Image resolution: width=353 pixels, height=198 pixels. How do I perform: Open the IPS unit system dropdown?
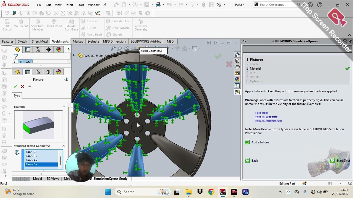click(341, 183)
